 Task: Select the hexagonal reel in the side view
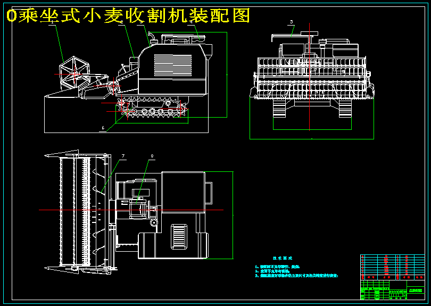pos(74,73)
